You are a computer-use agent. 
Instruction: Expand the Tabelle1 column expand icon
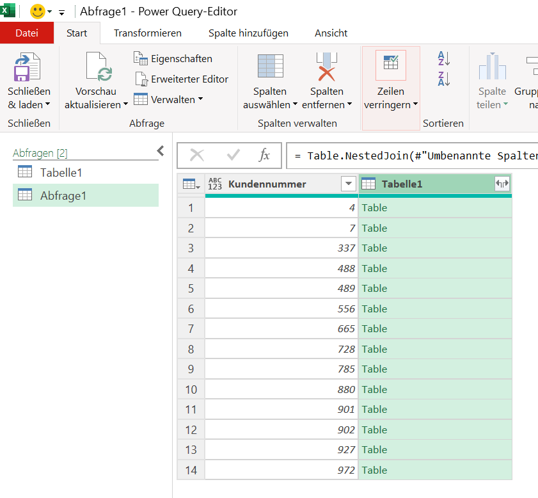pyautogui.click(x=502, y=184)
